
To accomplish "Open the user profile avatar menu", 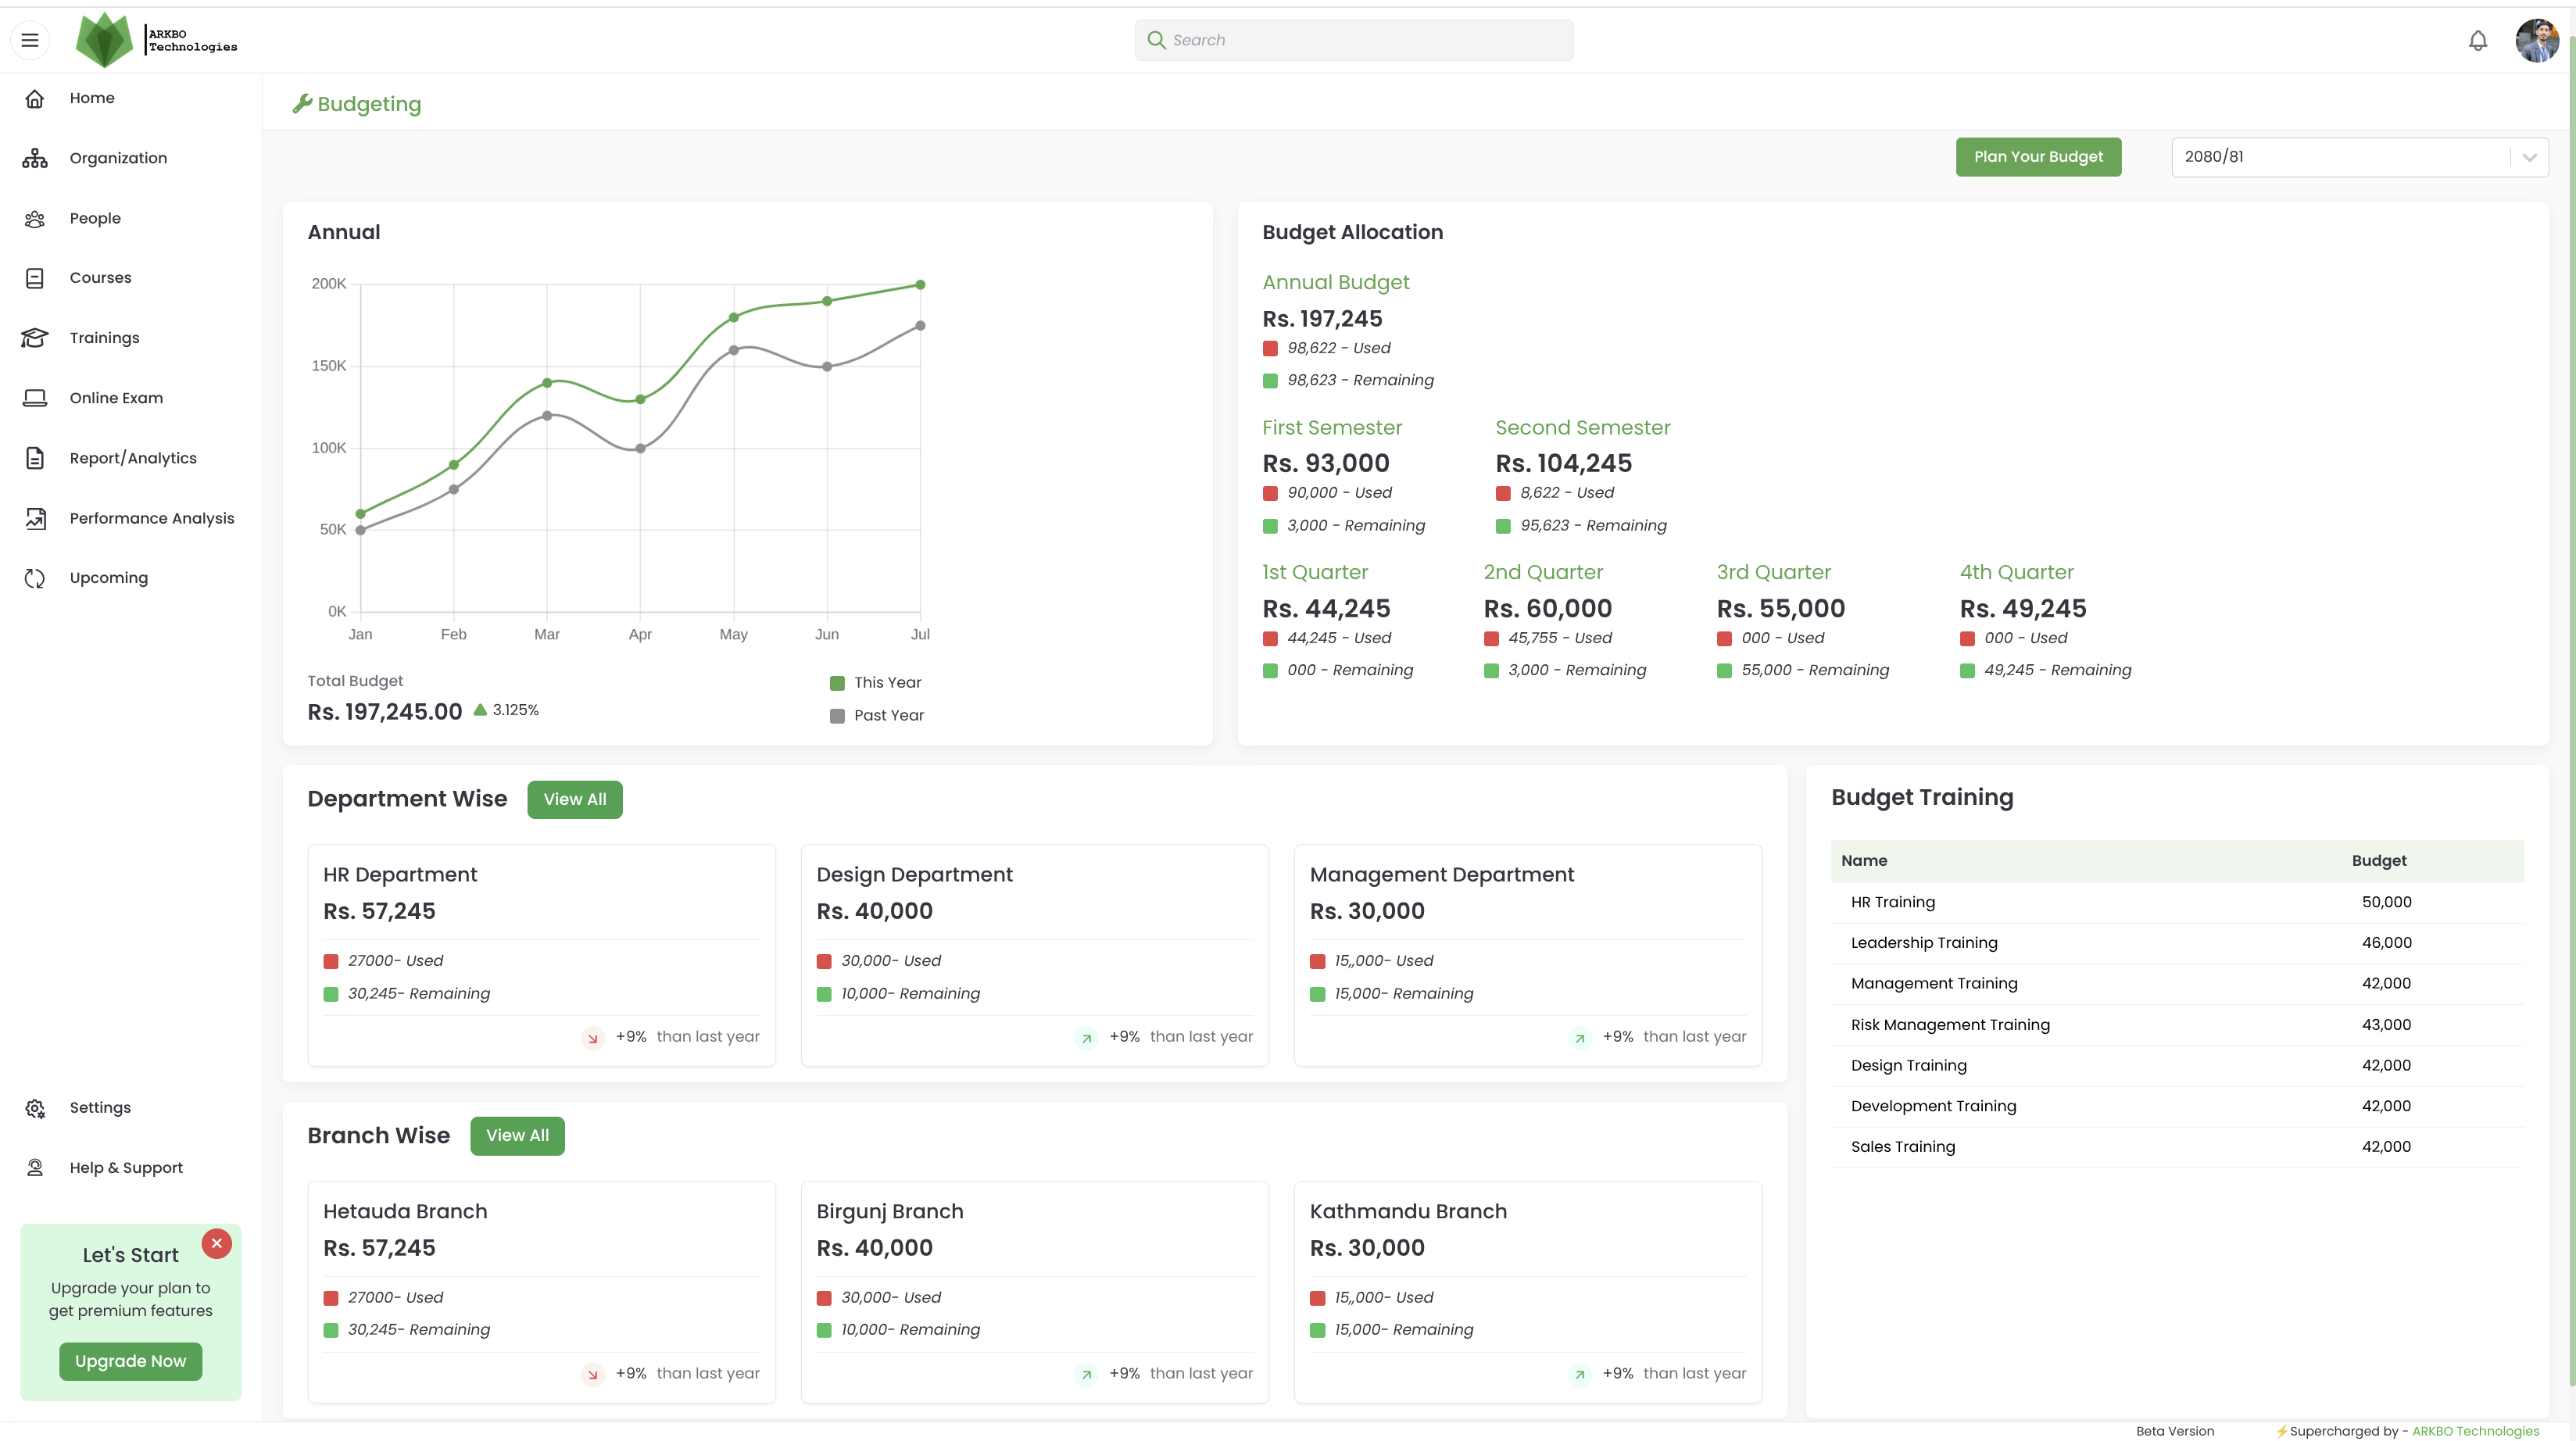I will click(2536, 41).
